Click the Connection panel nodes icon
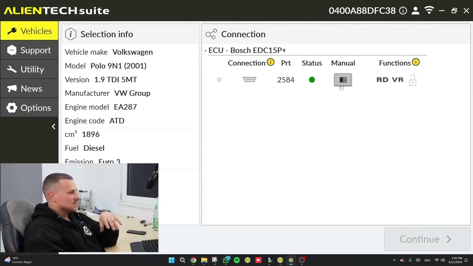This screenshot has height=266, width=473. click(211, 34)
